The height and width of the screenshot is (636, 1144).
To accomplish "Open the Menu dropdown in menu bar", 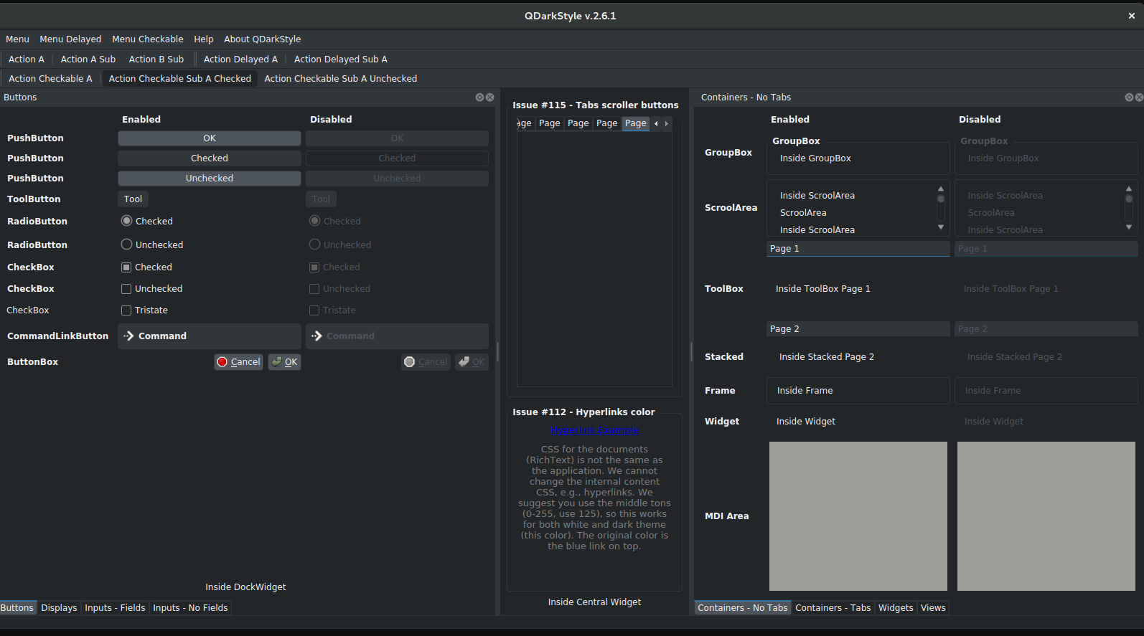I will point(17,39).
